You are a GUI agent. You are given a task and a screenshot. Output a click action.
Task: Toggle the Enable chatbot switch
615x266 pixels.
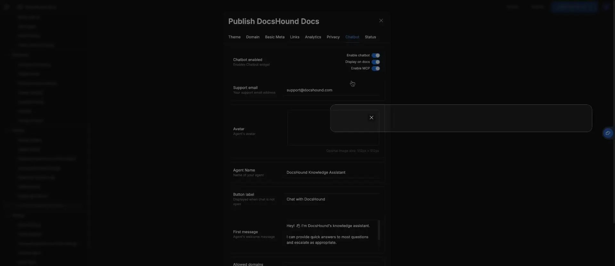click(x=376, y=55)
